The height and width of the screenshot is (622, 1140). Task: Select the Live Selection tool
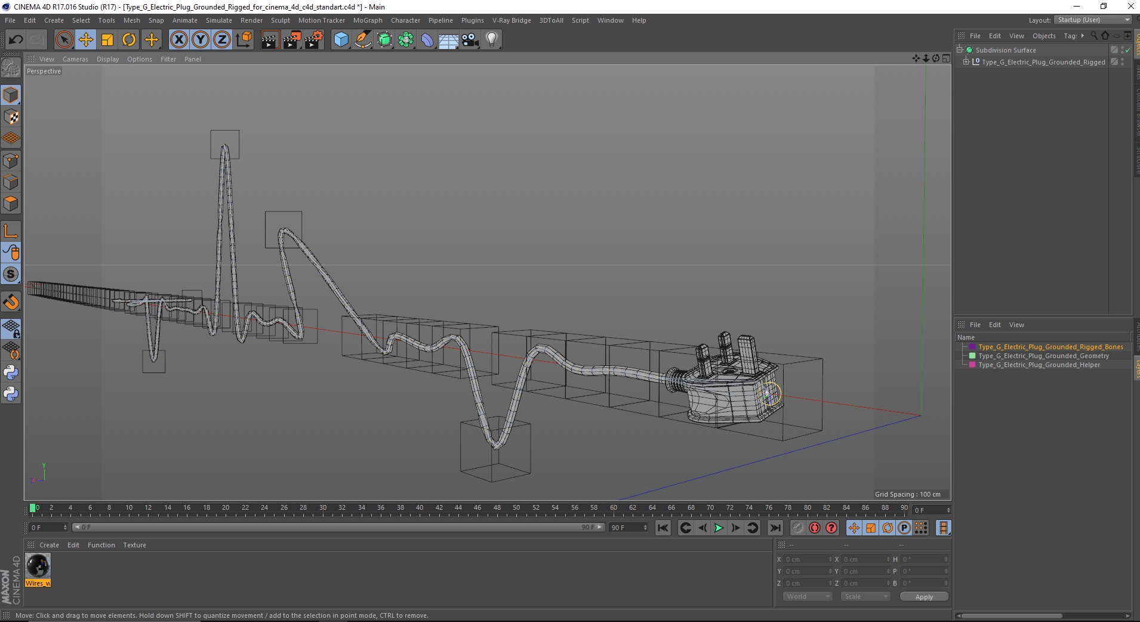[x=64, y=40]
